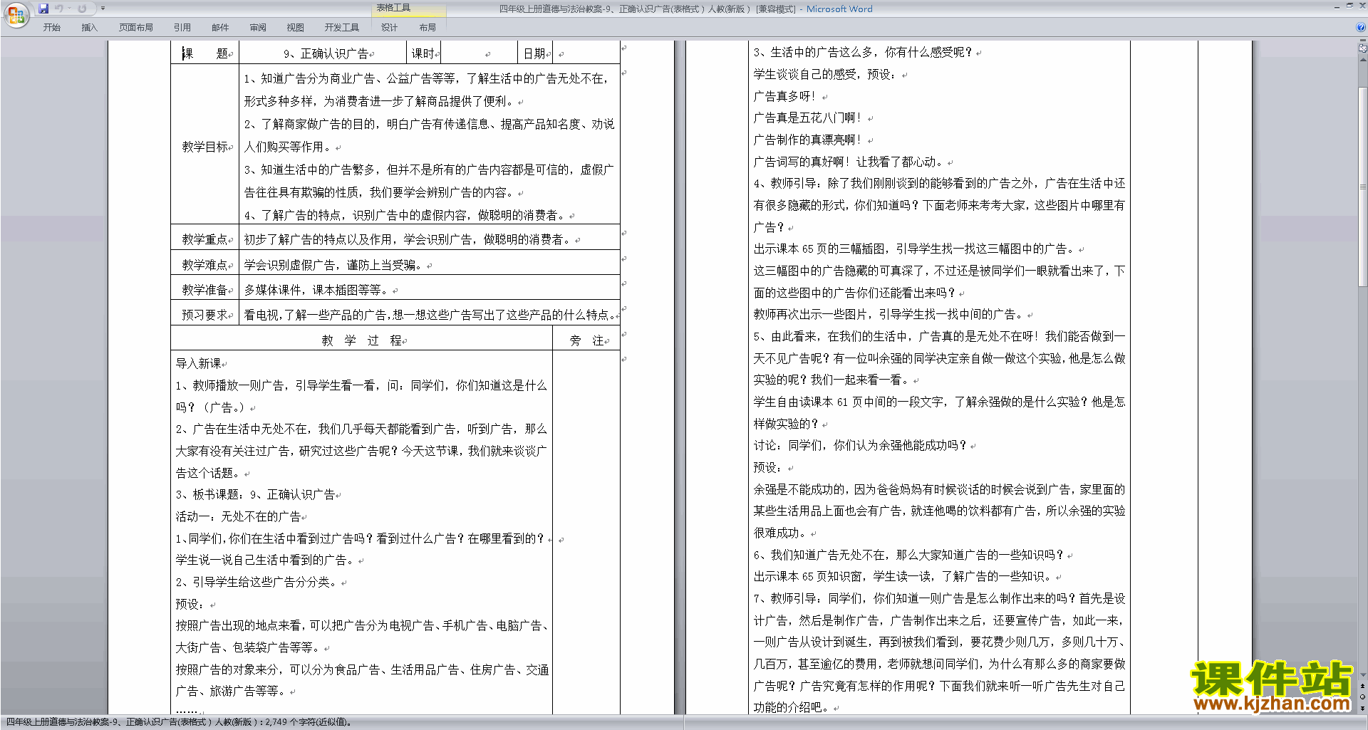Click the 6、我们知道广告无处不在 line
The image size is (1368, 730).
(909, 555)
